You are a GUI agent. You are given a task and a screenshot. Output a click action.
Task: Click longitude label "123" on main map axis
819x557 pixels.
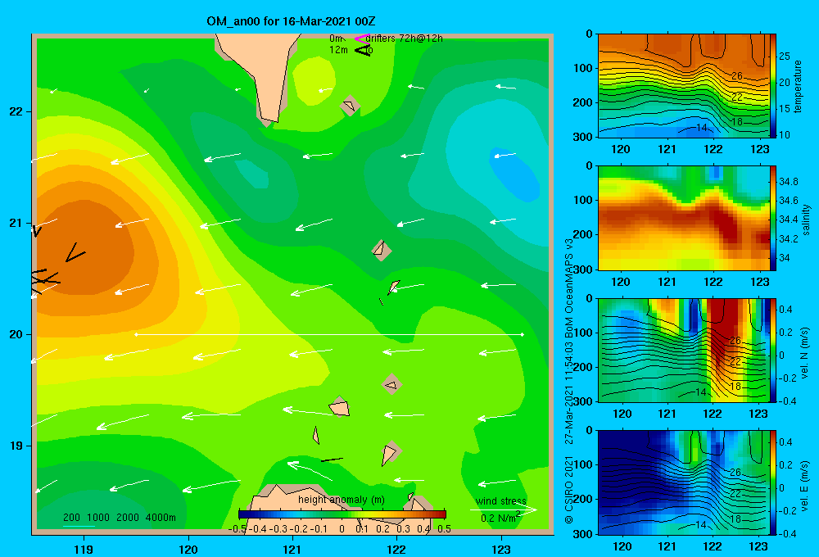(501, 550)
